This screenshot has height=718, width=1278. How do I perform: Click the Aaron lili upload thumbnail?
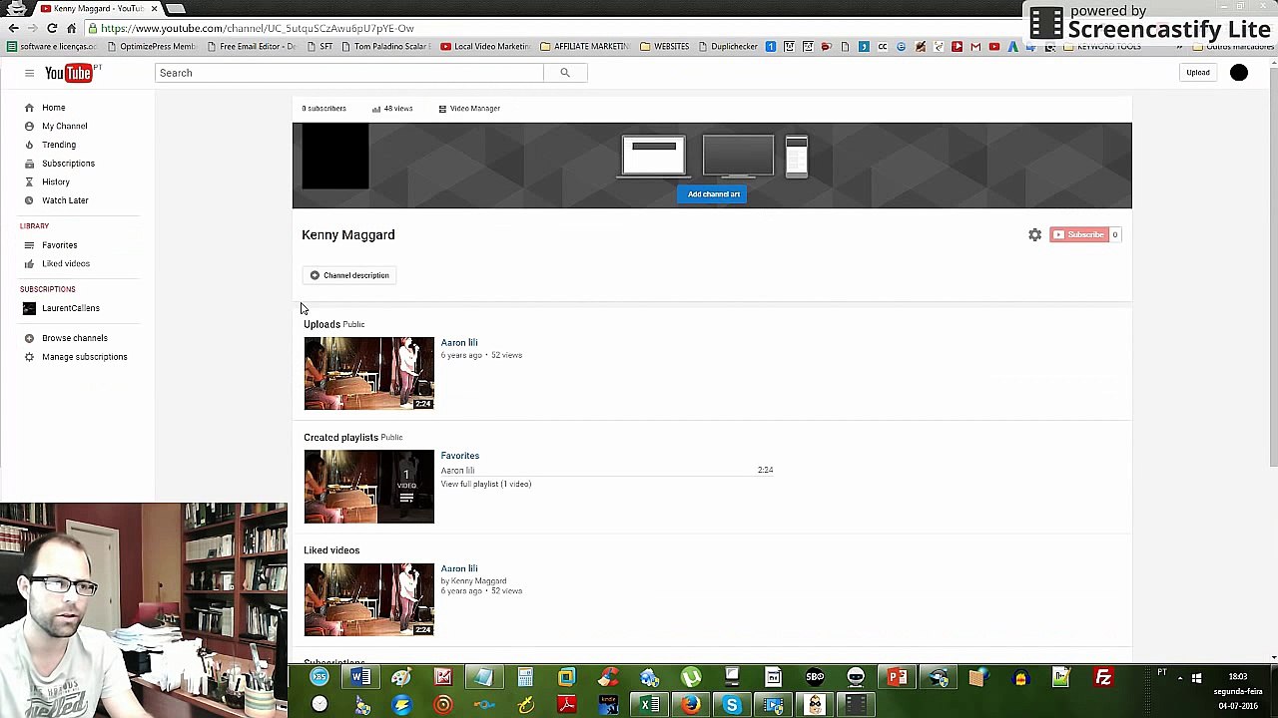pyautogui.click(x=369, y=373)
